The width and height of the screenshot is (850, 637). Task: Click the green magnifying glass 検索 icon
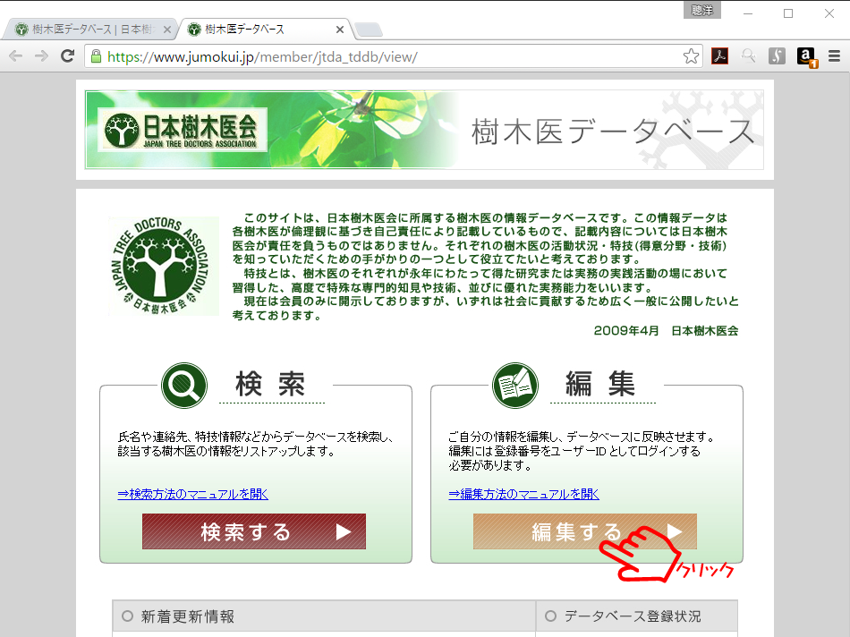184,386
